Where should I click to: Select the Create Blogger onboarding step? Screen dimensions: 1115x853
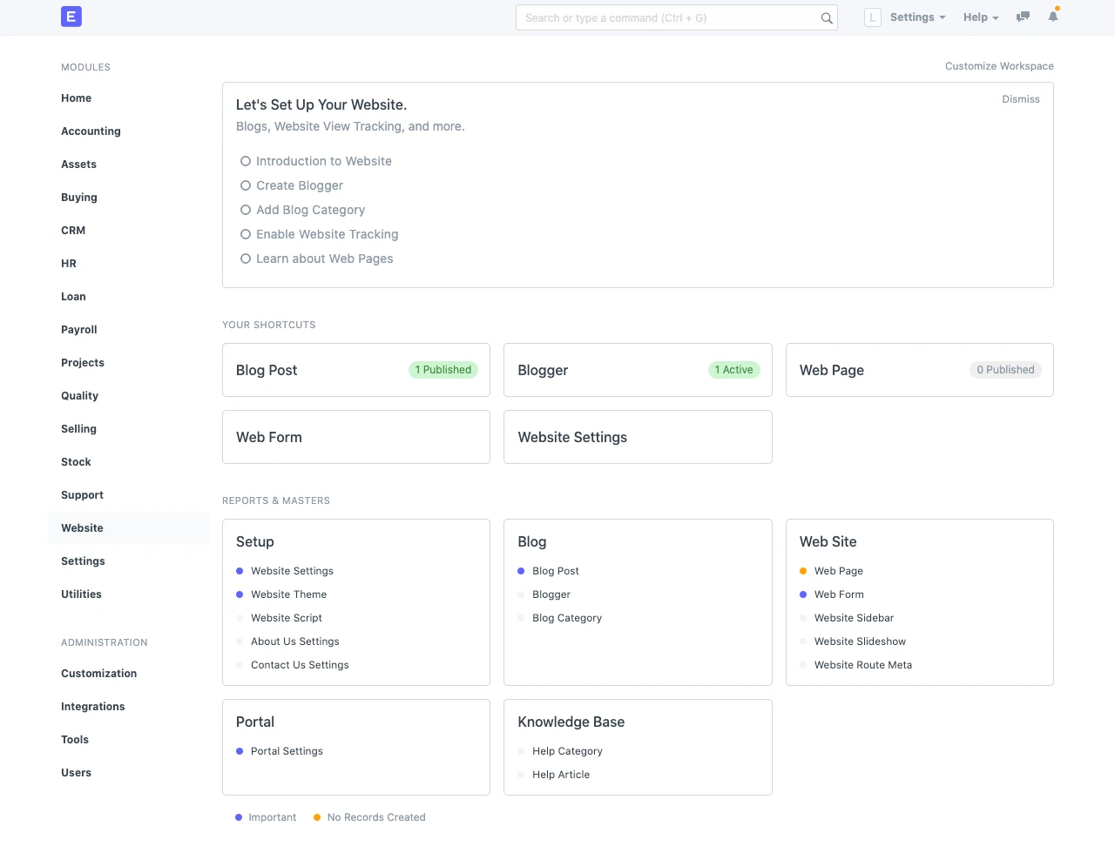(299, 185)
